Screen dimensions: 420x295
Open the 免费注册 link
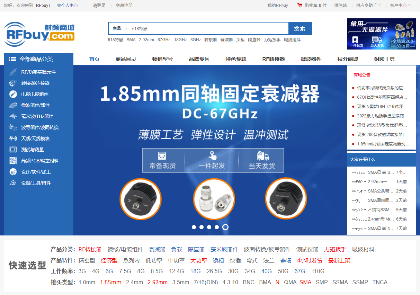point(124,6)
